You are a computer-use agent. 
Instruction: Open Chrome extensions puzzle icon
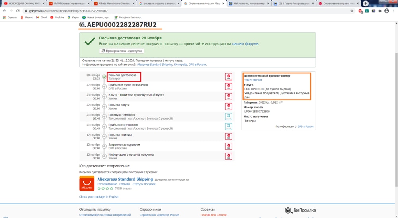(380, 11)
